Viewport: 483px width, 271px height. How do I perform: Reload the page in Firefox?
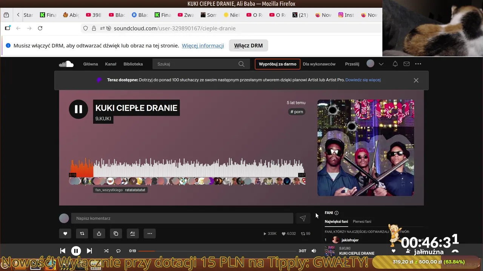(40, 28)
